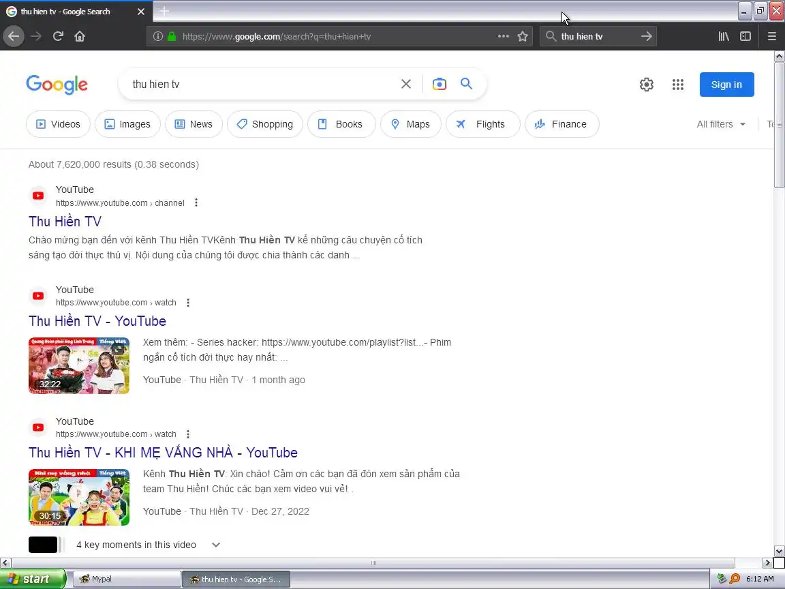This screenshot has height=589, width=785.
Task: Click the vertical scrollbar down arrow
Action: tap(779, 551)
